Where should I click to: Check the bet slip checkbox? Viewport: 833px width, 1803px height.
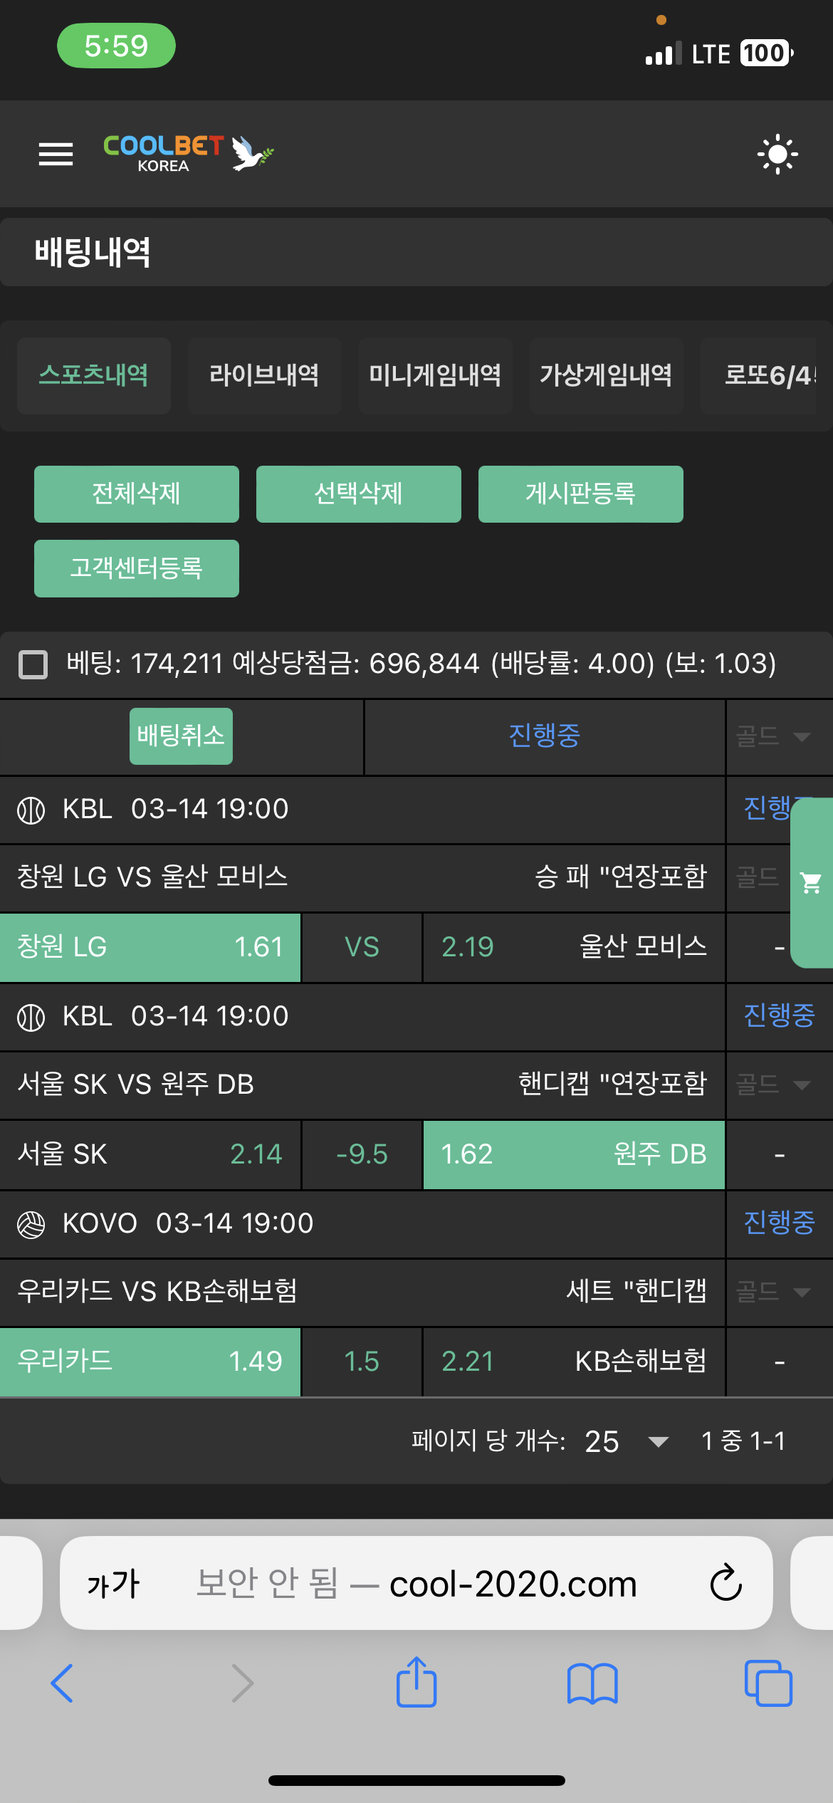(x=33, y=664)
